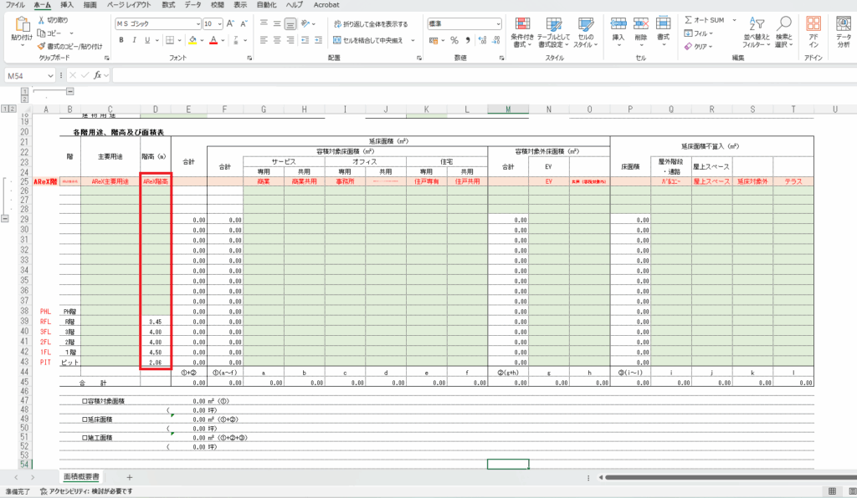This screenshot has height=498, width=857.
Task: Toggle wrap text (折り返して全体を表示する)
Action: coord(371,24)
